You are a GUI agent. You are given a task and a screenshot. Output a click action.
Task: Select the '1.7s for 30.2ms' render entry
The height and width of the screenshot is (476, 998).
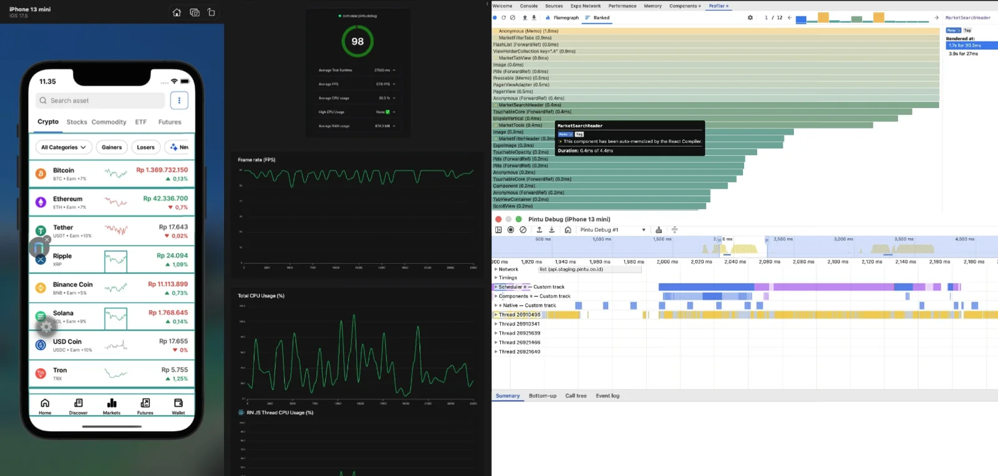tap(972, 46)
